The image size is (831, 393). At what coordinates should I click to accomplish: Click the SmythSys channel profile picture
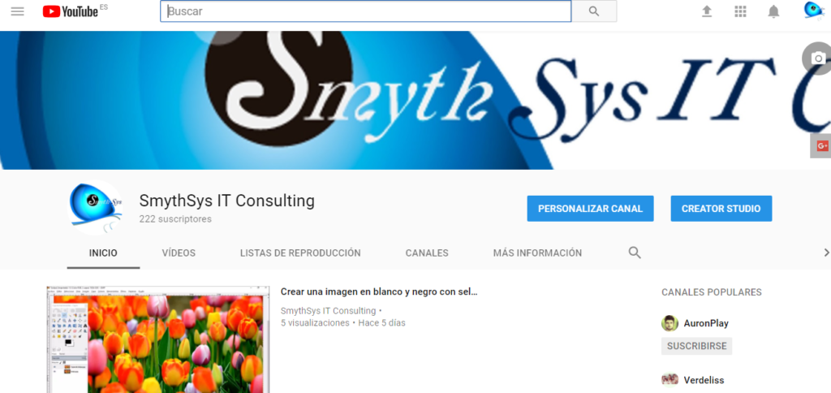point(96,207)
